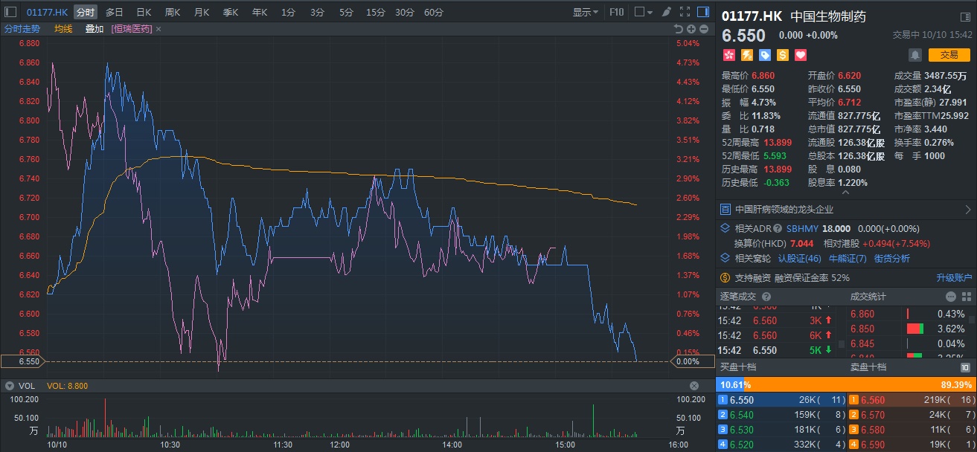Open the chart layout square dropdown
977x452 pixels.
click(642, 12)
